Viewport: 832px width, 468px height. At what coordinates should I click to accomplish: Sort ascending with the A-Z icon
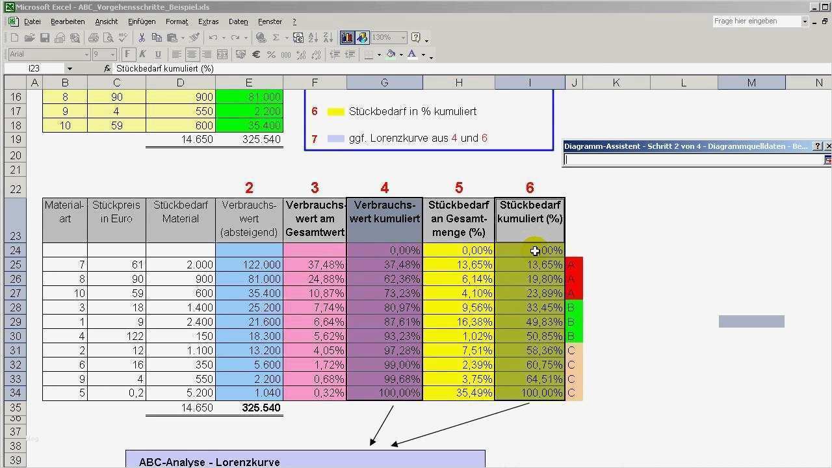click(x=313, y=38)
